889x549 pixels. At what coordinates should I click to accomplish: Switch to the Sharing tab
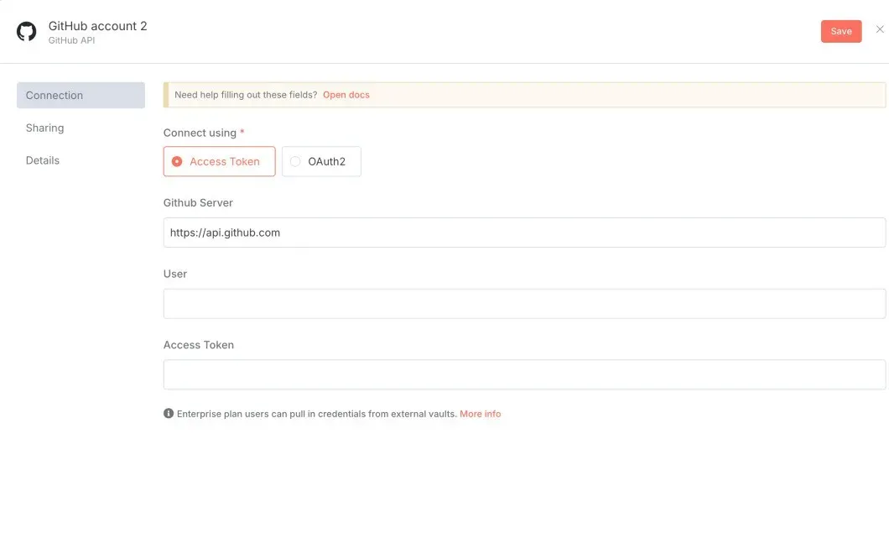(x=44, y=128)
